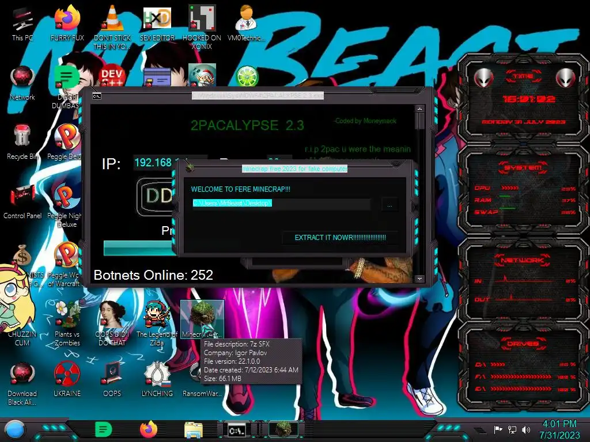Select the Peggle Nights Deluxe icon
The width and height of the screenshot is (590, 442).
tap(67, 206)
